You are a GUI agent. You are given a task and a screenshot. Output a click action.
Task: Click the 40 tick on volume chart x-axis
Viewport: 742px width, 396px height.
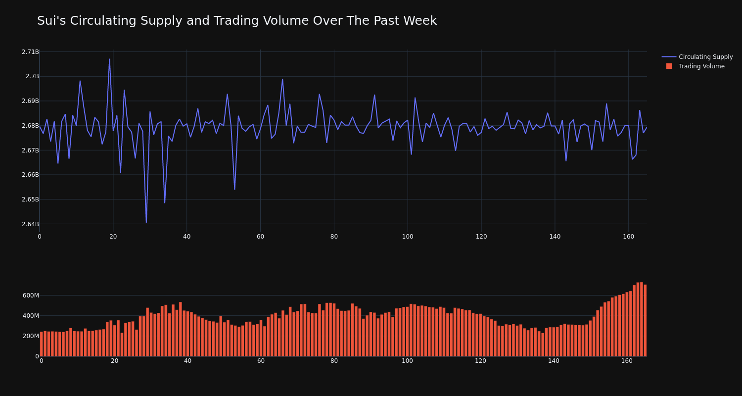coord(187,361)
